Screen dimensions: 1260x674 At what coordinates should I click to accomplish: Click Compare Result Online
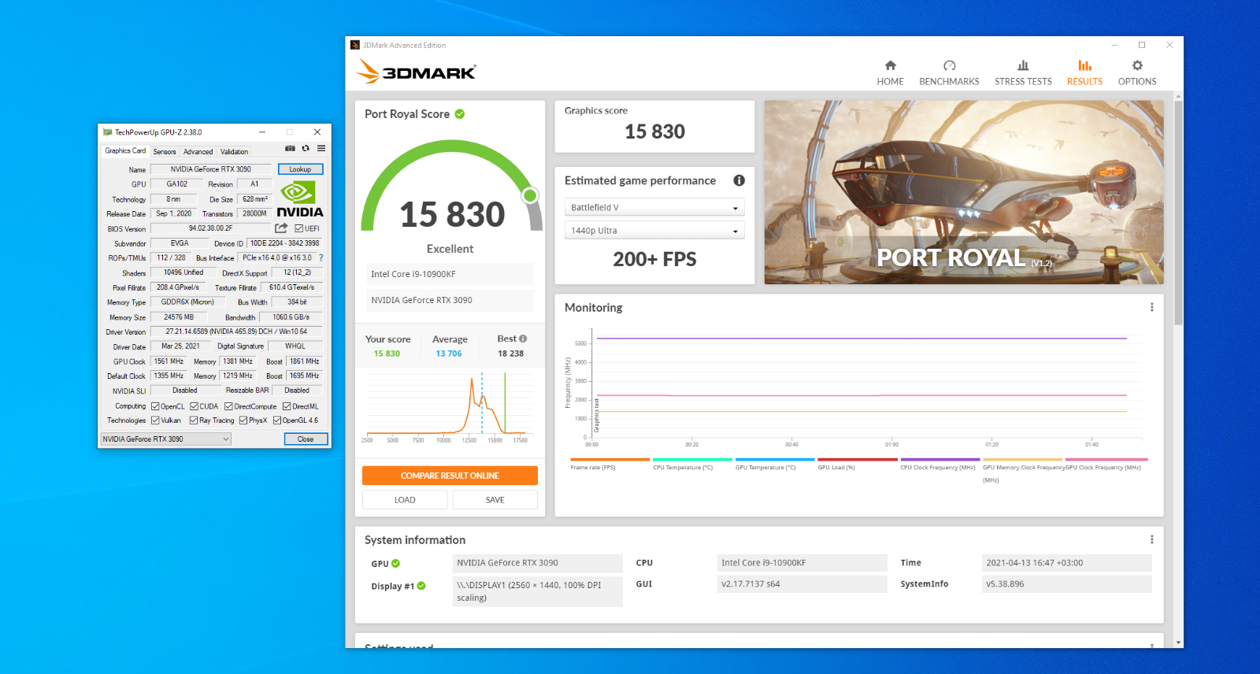point(450,476)
